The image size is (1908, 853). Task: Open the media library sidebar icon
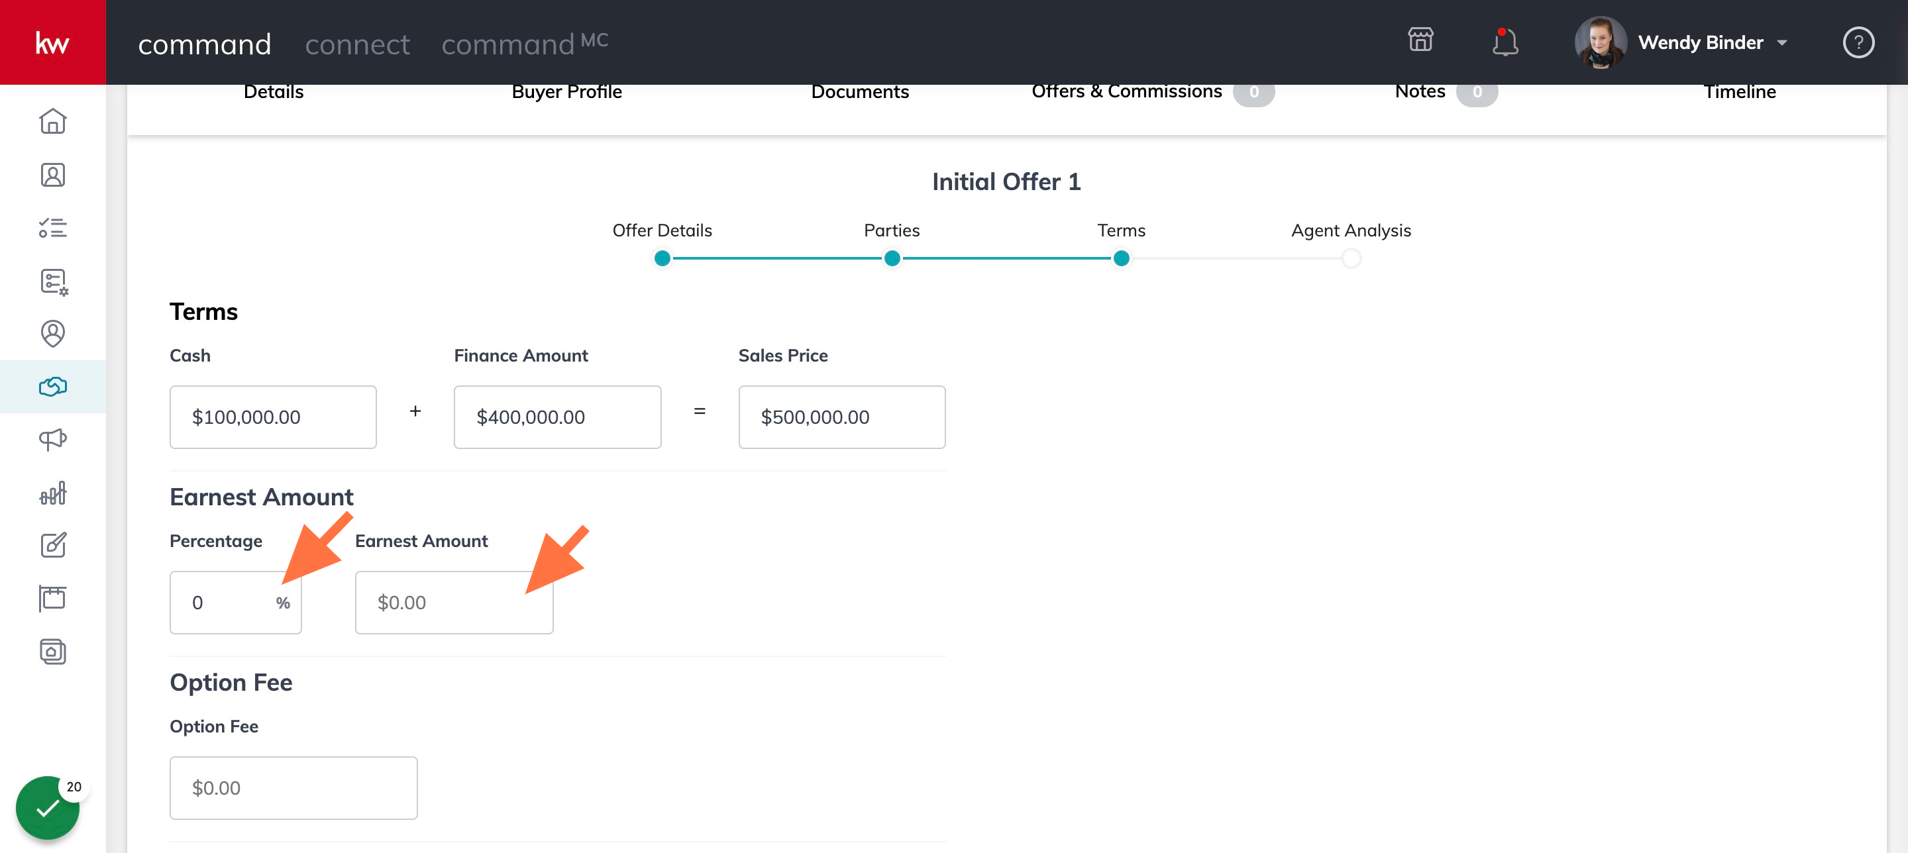52,652
